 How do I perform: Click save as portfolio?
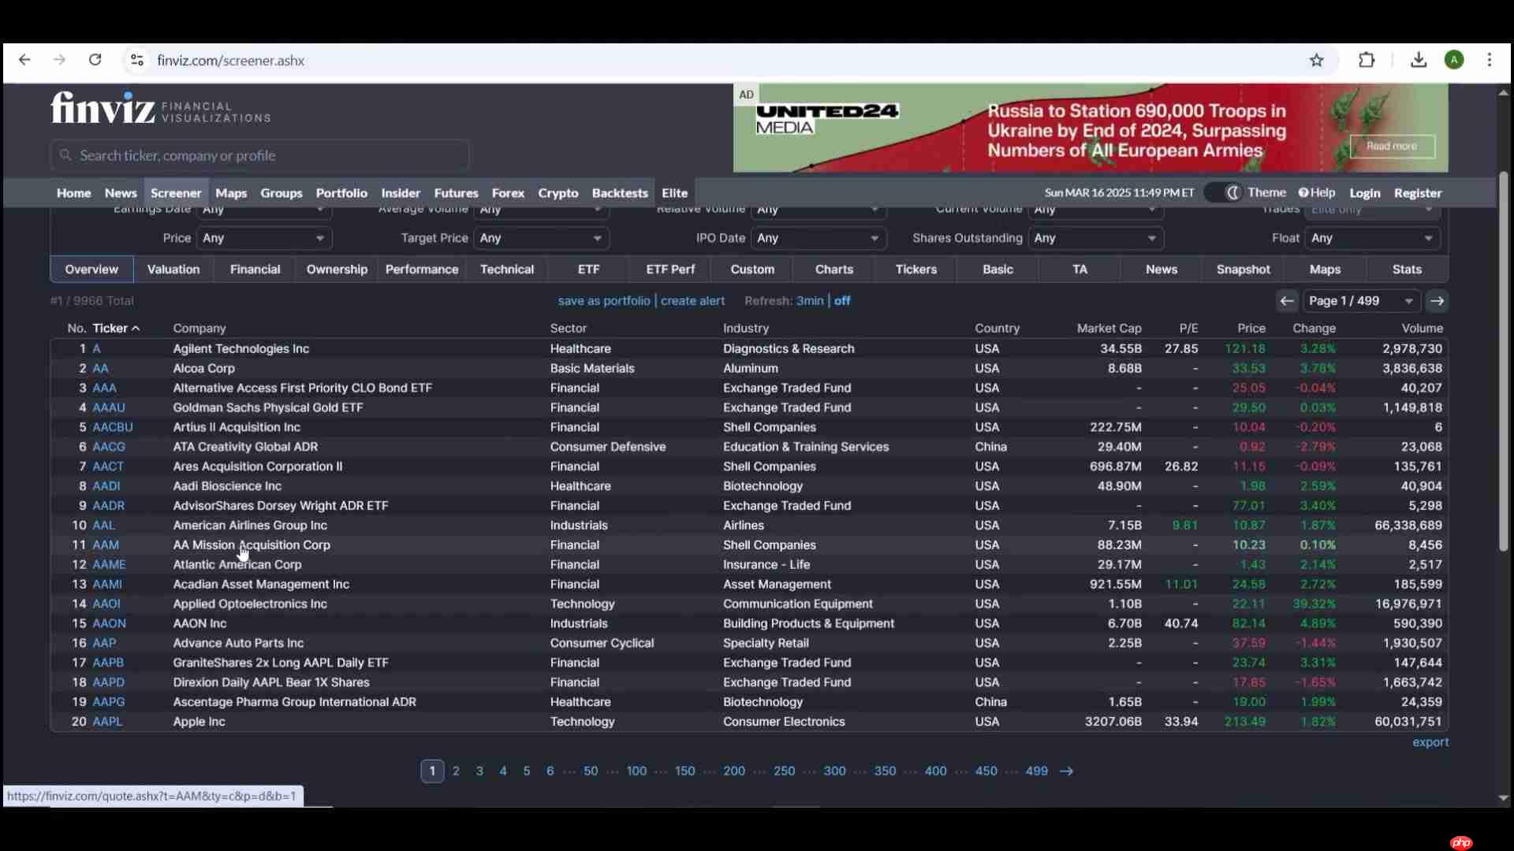604,301
